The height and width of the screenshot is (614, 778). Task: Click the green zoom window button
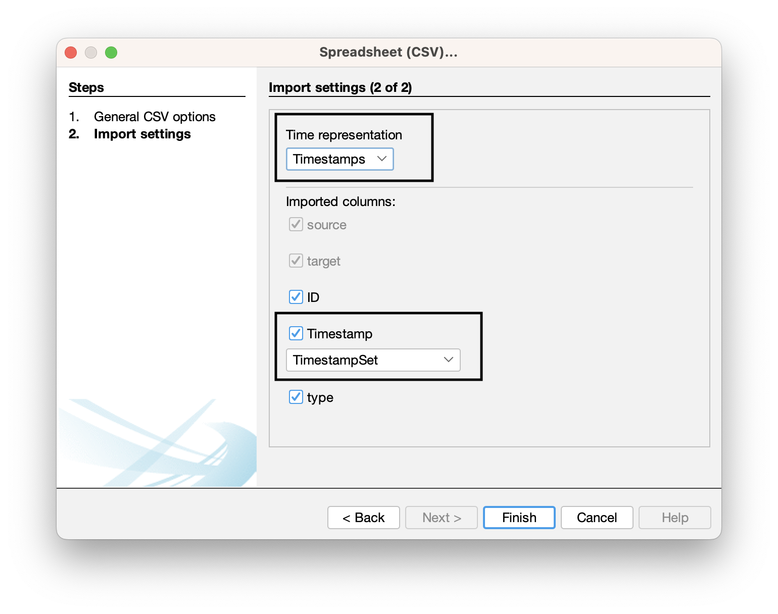point(111,52)
